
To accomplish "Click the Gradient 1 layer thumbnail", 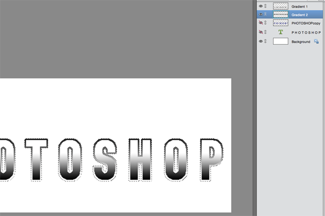I will point(280,6).
